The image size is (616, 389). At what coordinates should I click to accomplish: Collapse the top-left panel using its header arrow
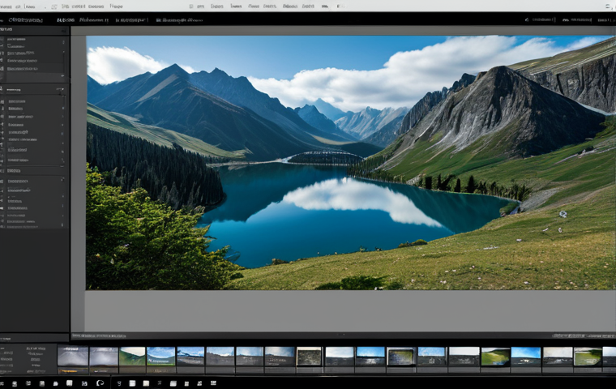coord(63,30)
